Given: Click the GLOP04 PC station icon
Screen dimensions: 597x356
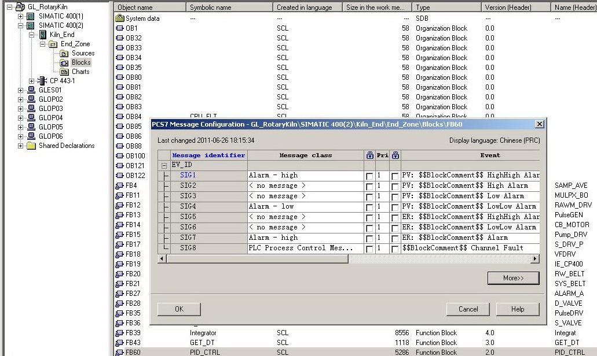Looking at the screenshot, I should [31, 118].
